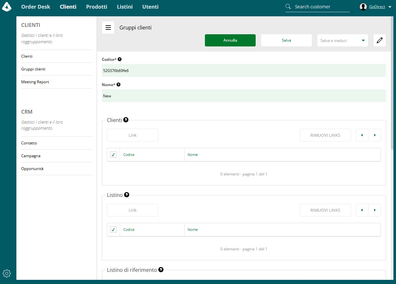Show help for Clienti section
The width and height of the screenshot is (396, 284).
click(126, 120)
